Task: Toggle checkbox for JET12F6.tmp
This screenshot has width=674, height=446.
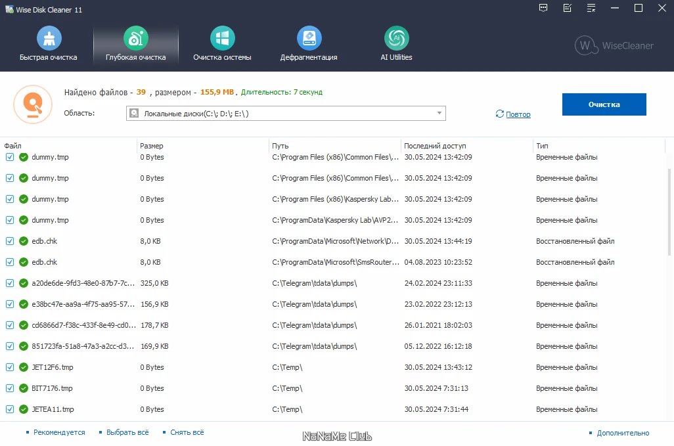Action: [x=9, y=367]
